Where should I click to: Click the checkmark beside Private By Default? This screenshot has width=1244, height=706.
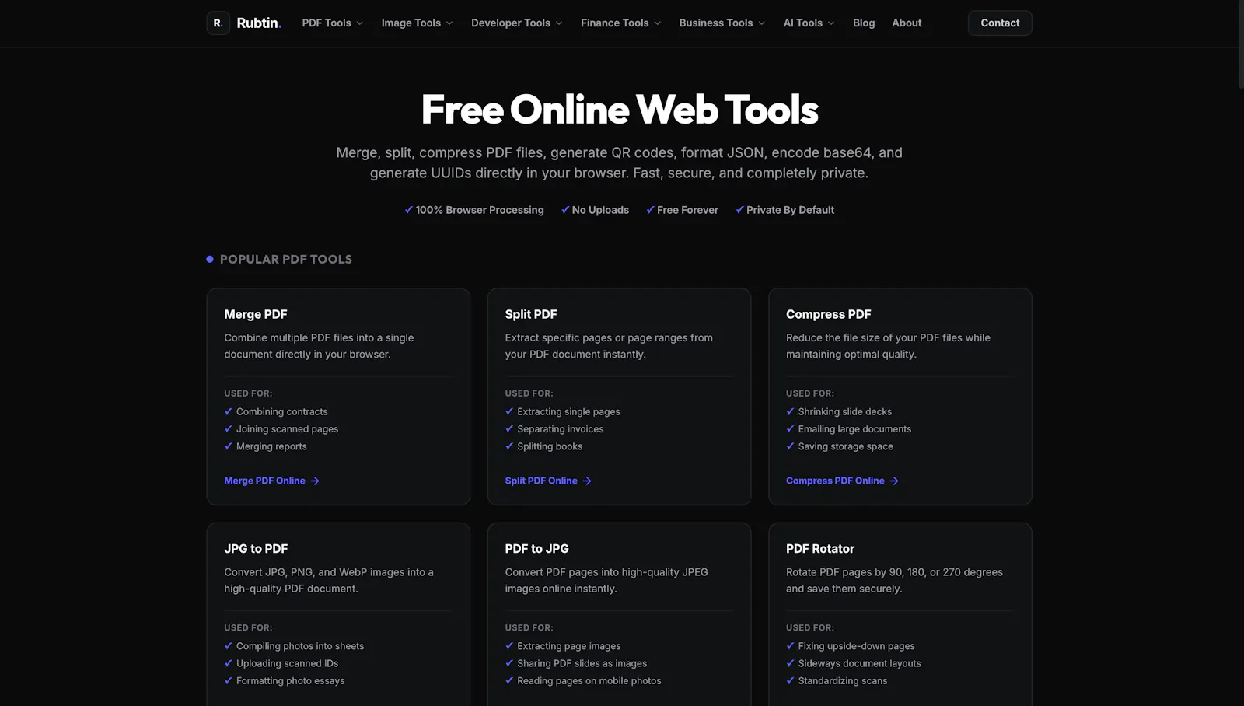pos(739,210)
